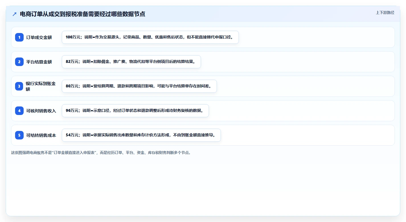Image resolution: width=406 pixels, height=222 pixels.
Task: Click the 可结转销售成本 label
Action: pos(41,135)
